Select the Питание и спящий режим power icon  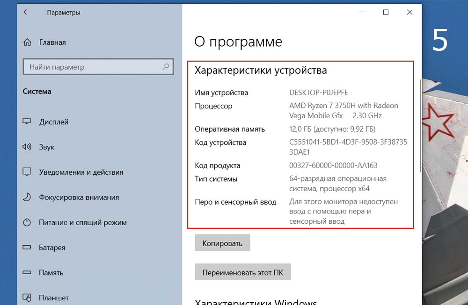pos(27,222)
